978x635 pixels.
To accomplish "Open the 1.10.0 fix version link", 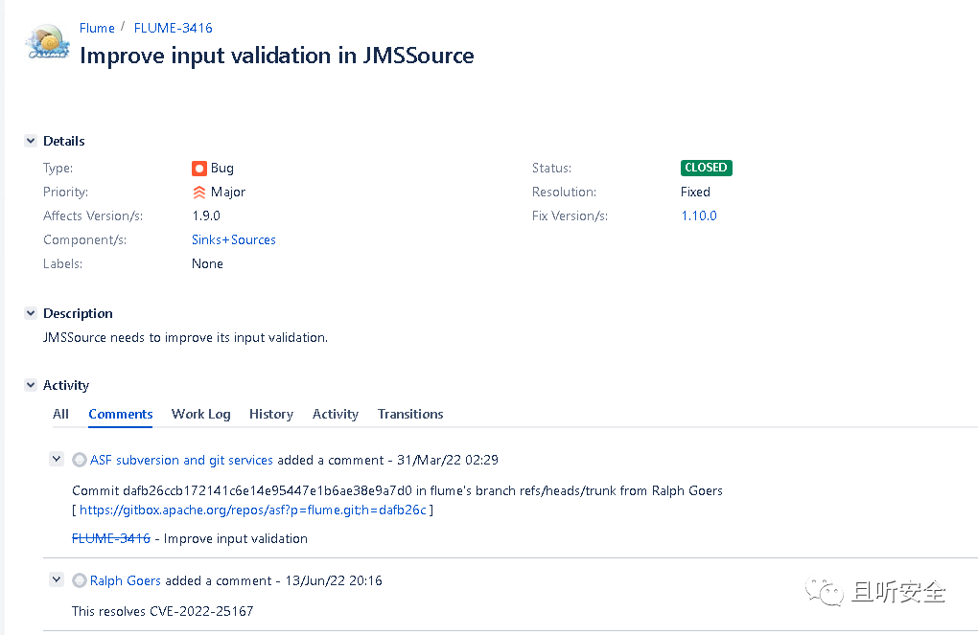I will click(x=699, y=216).
